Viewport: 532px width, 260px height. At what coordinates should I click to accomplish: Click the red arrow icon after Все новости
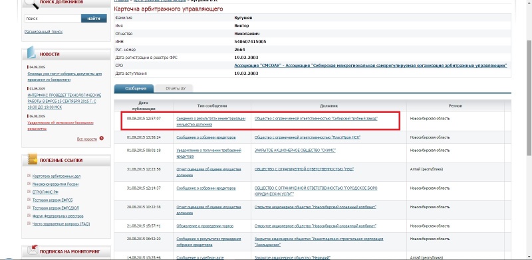coord(102,139)
